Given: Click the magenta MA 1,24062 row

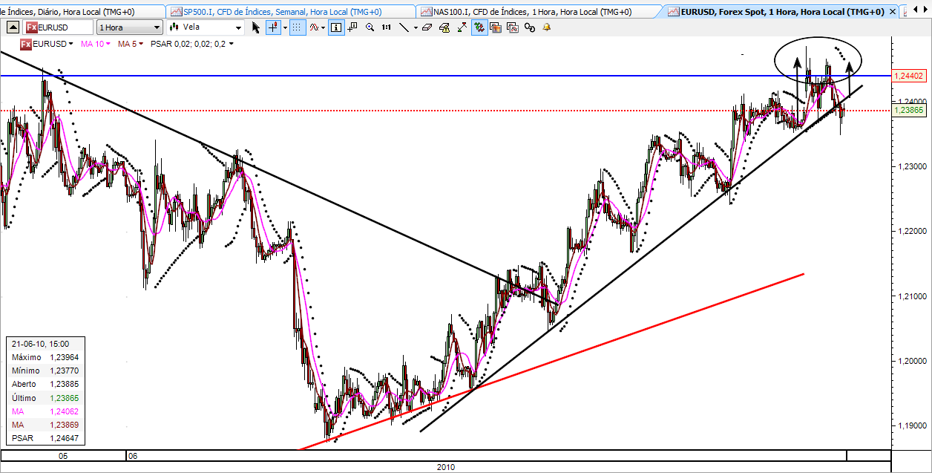Looking at the screenshot, I should [x=46, y=411].
